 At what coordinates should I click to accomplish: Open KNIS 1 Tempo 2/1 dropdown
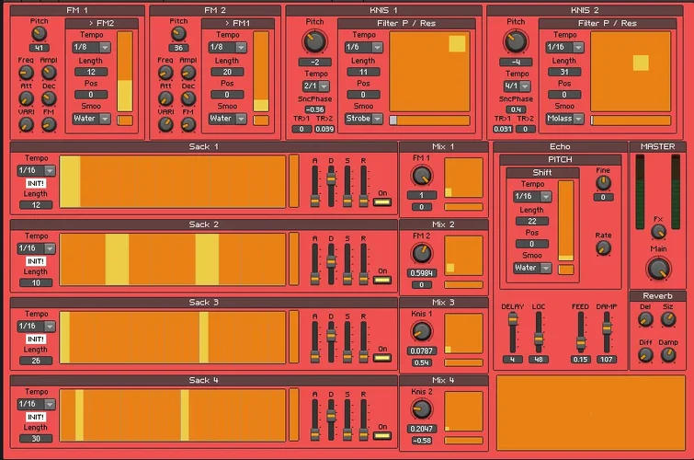pyautogui.click(x=316, y=86)
